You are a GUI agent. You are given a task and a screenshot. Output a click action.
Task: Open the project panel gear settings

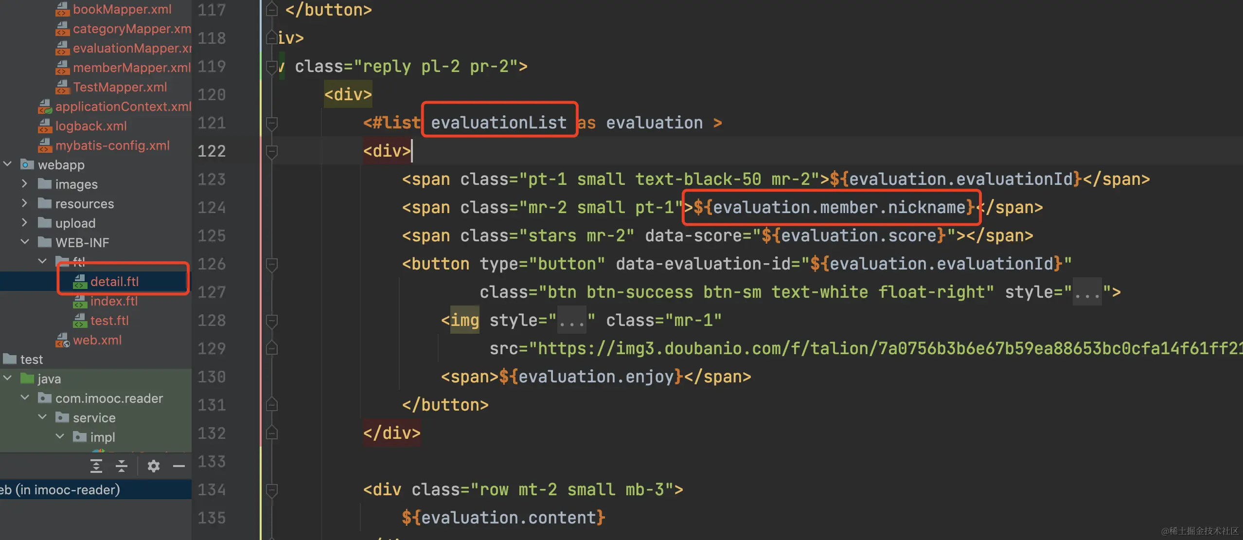(154, 466)
